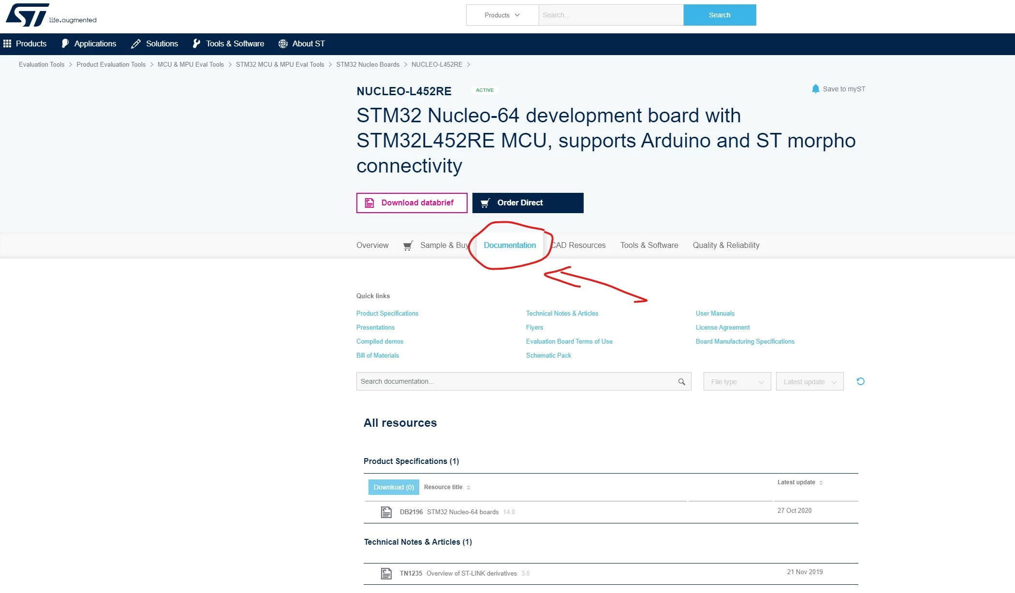Sort by Latest update column arrows
Viewport: 1015px width, 593px height.
pyautogui.click(x=821, y=482)
